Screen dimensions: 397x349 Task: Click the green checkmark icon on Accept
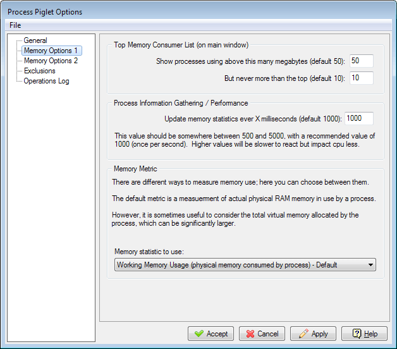pos(199,334)
